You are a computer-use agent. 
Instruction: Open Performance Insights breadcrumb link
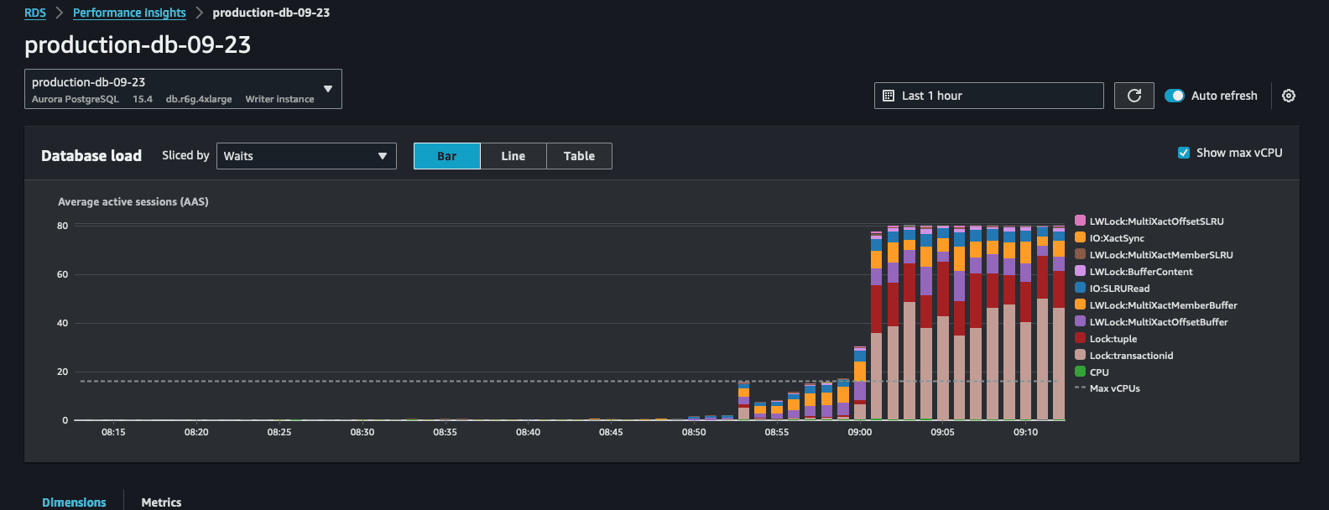coord(129,13)
